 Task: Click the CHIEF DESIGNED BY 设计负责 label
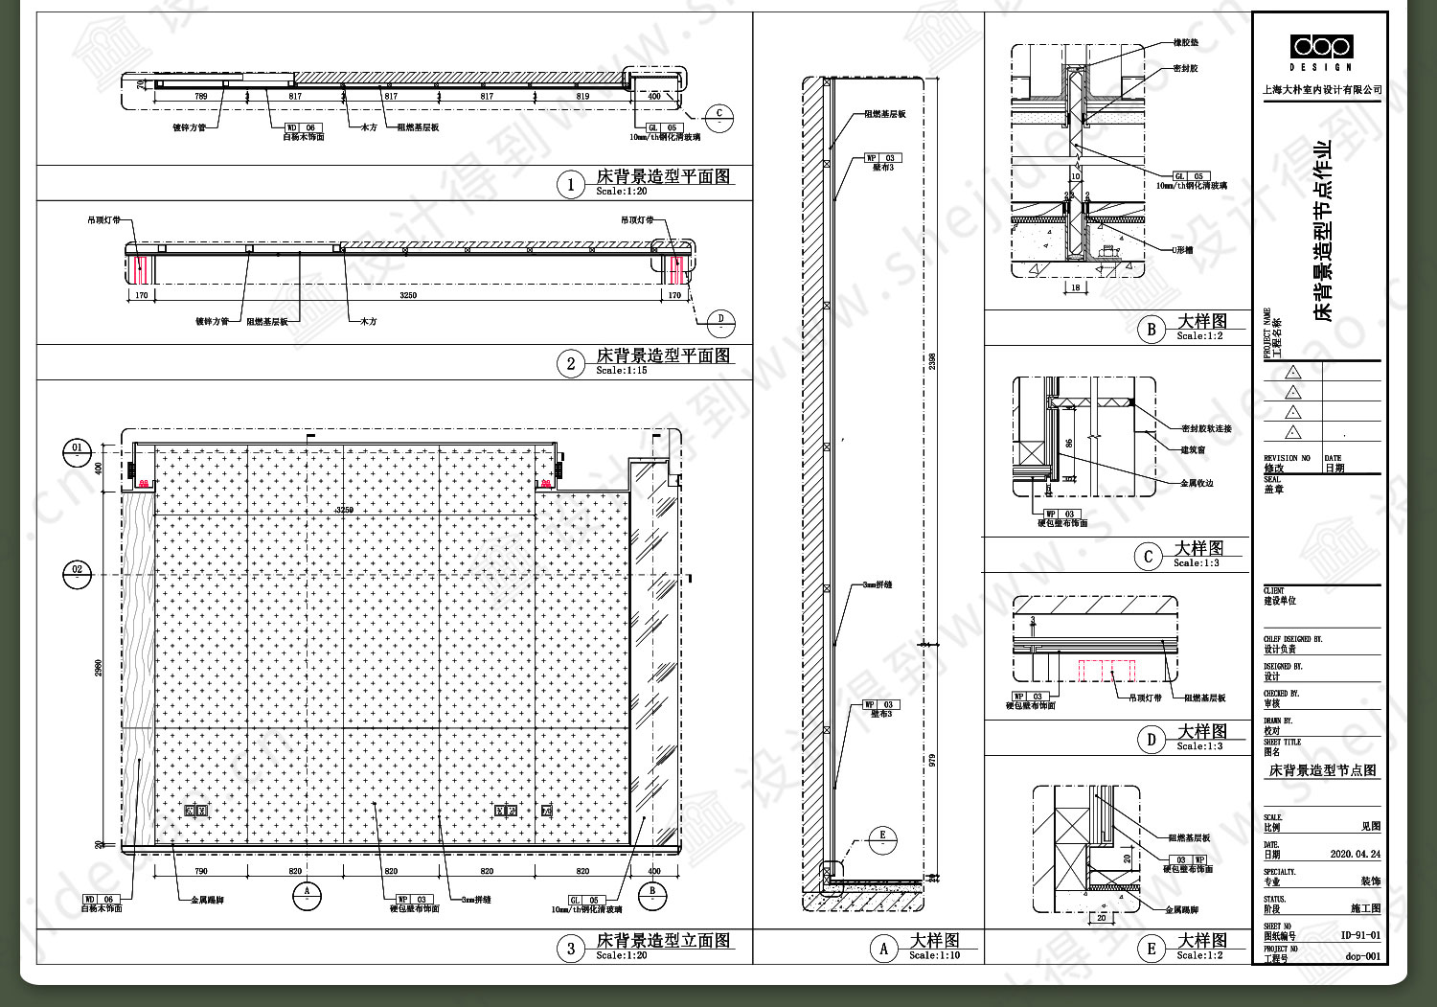(x=1292, y=644)
